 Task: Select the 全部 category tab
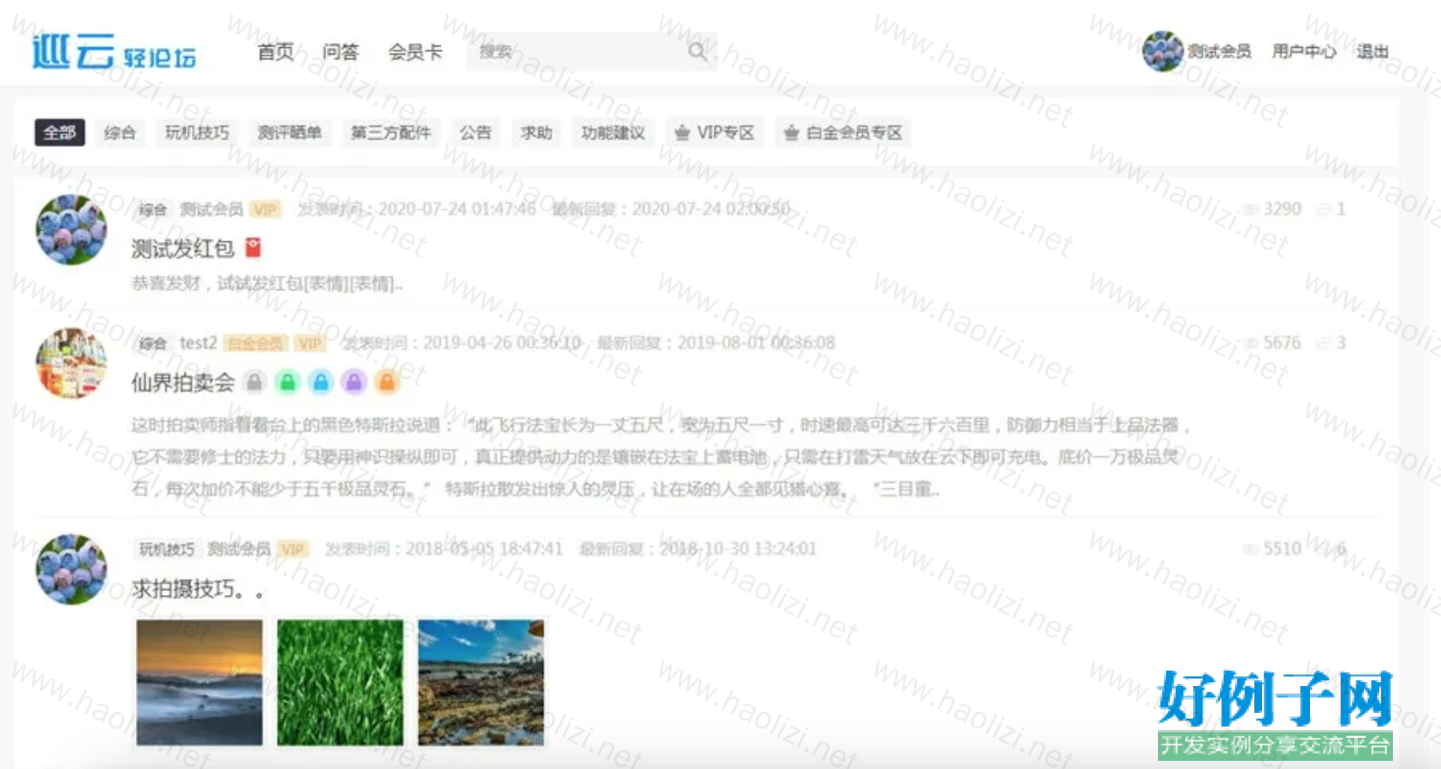(x=59, y=133)
